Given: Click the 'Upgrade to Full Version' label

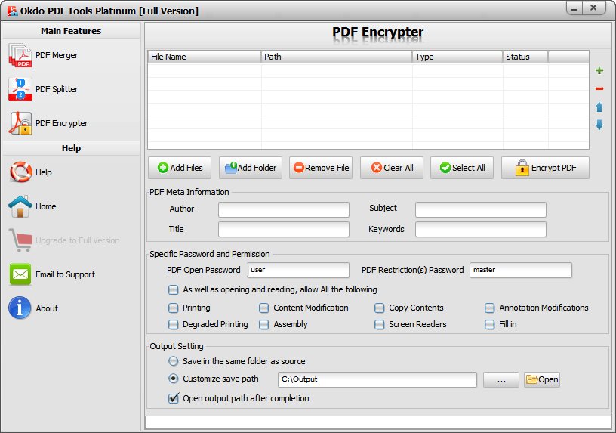Looking at the screenshot, I should pyautogui.click(x=78, y=240).
